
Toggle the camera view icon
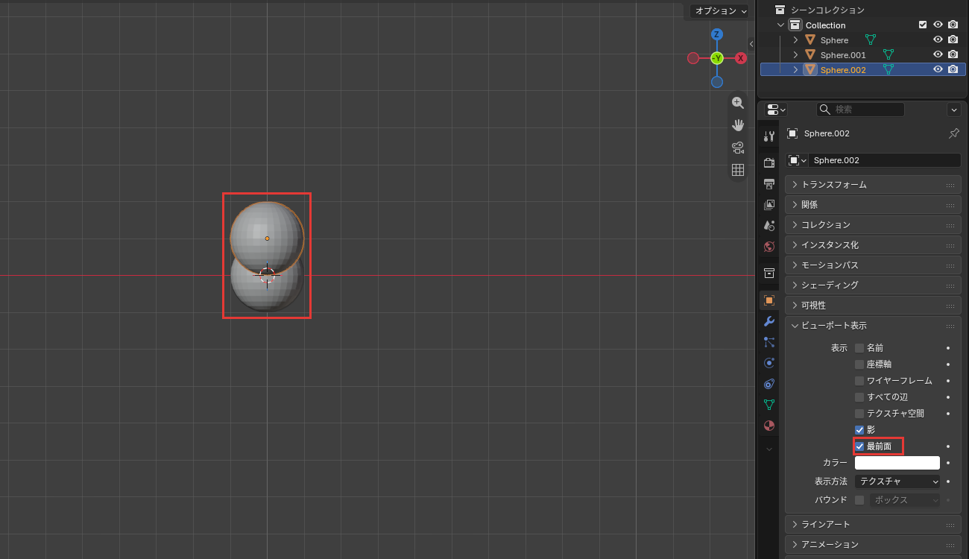coord(738,147)
